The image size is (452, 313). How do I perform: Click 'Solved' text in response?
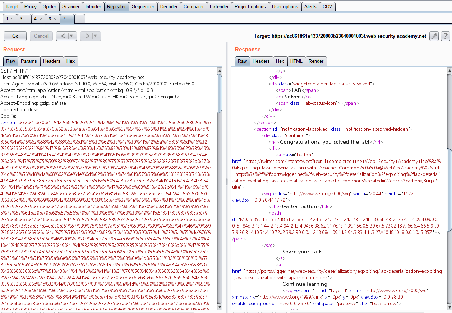(x=292, y=97)
